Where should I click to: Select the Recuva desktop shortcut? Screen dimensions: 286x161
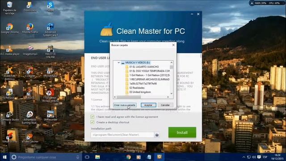click(x=10, y=94)
